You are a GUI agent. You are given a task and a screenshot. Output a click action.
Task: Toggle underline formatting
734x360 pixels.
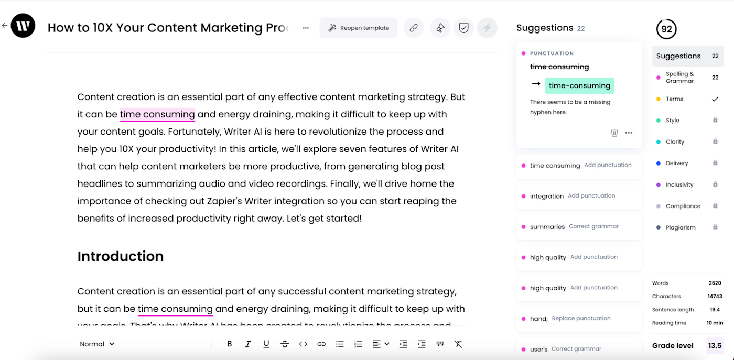266,344
